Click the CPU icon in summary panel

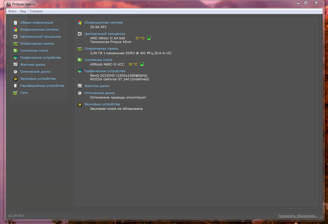click(80, 34)
